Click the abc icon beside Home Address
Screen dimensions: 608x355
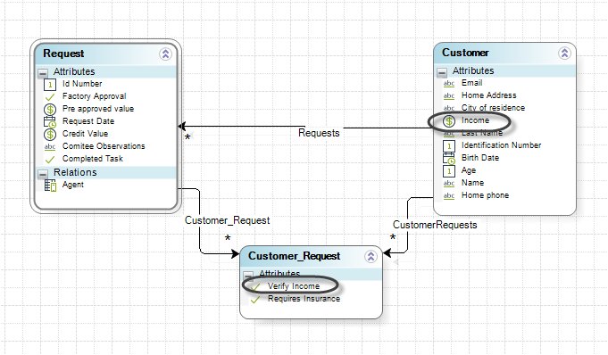[x=449, y=95]
